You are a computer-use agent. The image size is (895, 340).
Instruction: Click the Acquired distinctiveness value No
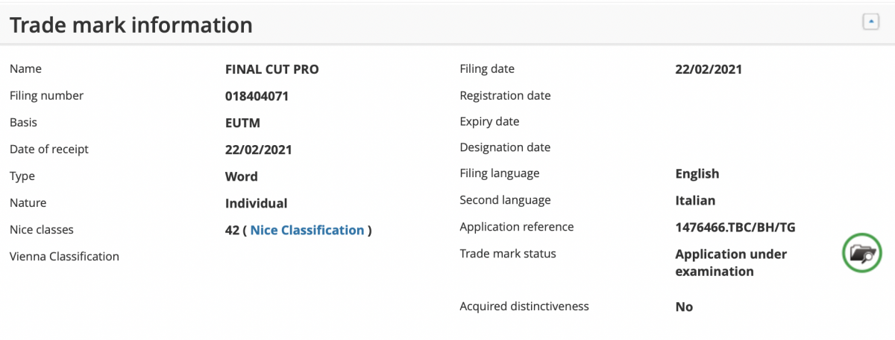point(684,307)
